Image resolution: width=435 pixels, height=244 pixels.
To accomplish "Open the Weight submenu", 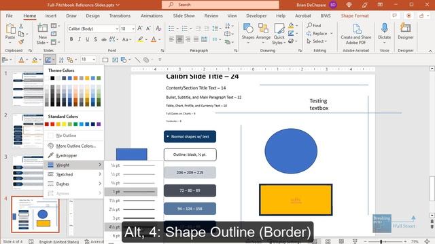I will coord(73,165).
